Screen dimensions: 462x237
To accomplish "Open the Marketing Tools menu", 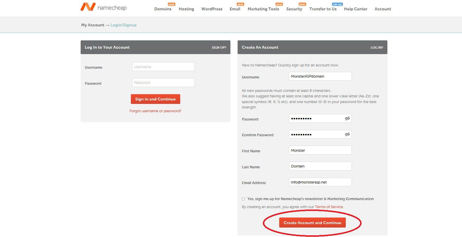I will point(263,9).
